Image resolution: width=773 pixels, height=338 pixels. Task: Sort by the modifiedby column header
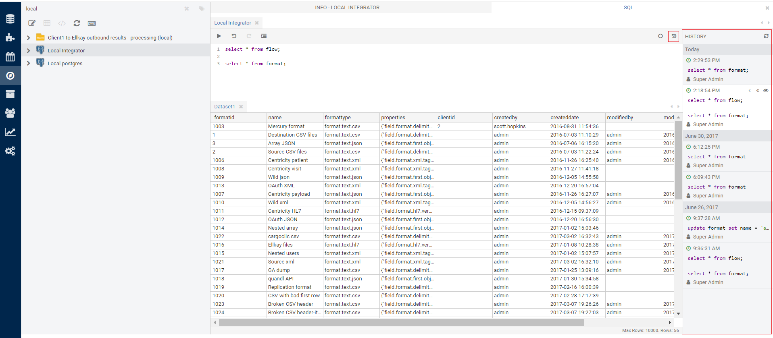(633, 117)
